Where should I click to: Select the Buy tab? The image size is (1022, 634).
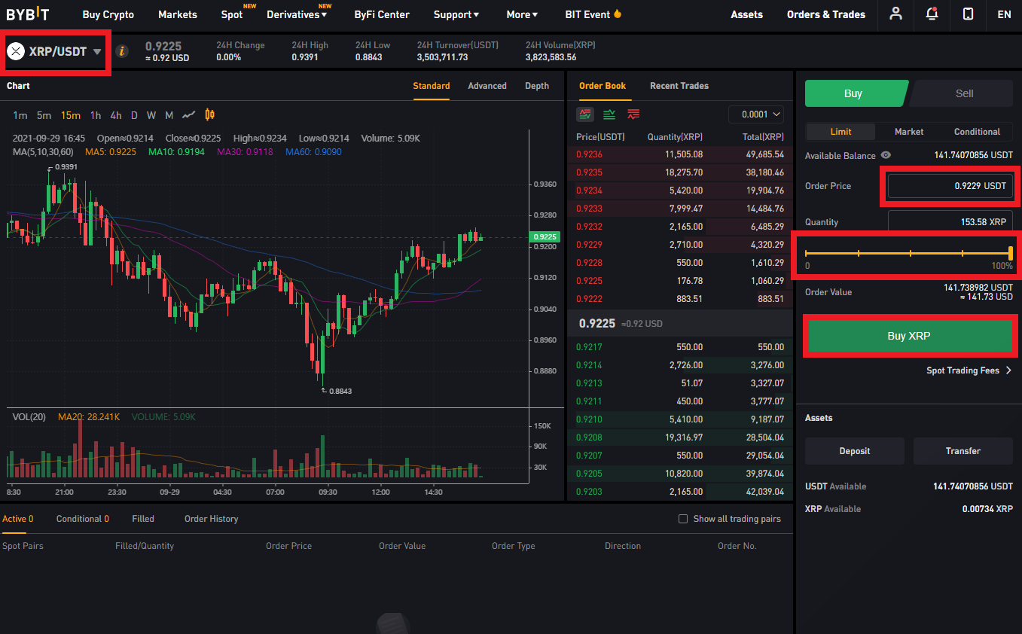(x=855, y=93)
